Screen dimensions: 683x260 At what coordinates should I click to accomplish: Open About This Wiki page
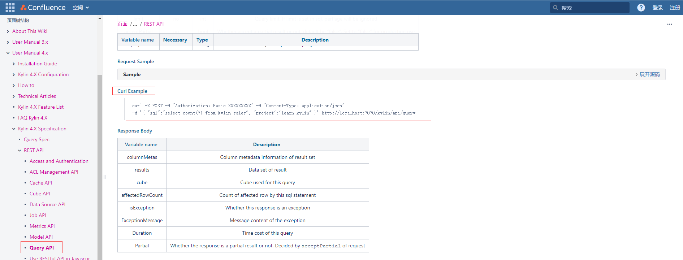click(x=30, y=31)
